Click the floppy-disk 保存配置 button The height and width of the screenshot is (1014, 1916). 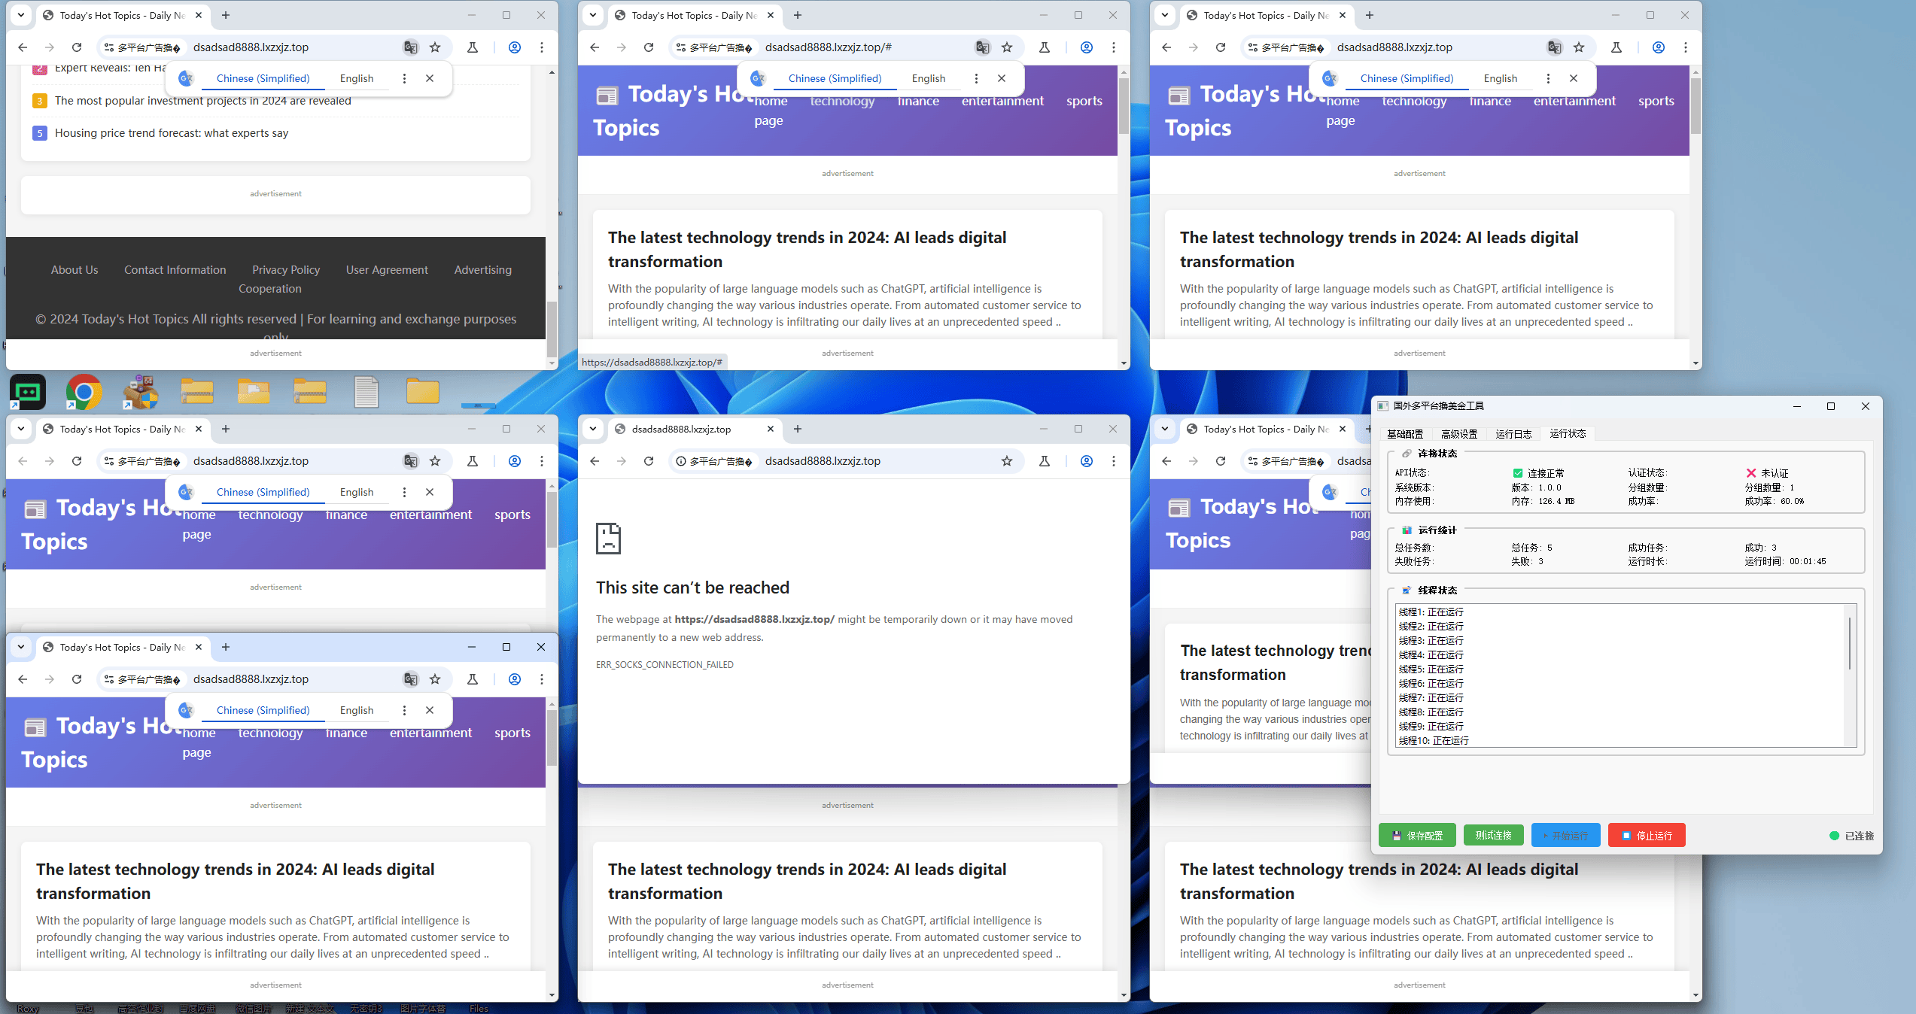tap(1417, 835)
